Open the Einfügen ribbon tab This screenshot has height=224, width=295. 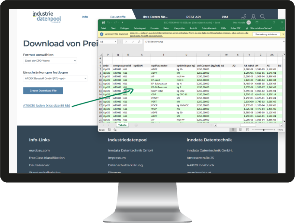point(125,28)
